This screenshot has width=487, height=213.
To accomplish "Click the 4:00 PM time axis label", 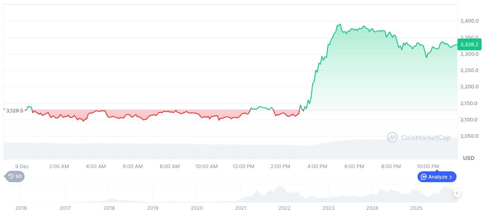I will [x=317, y=166].
